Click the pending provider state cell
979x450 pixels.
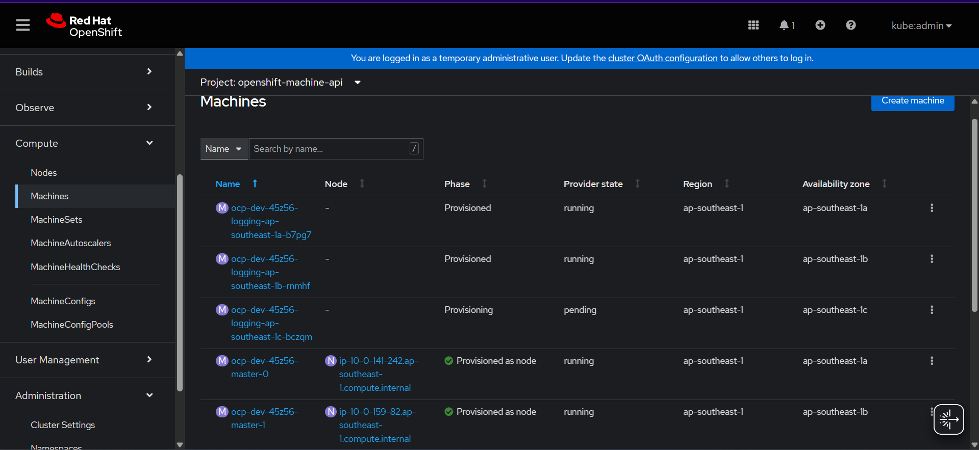(580, 310)
